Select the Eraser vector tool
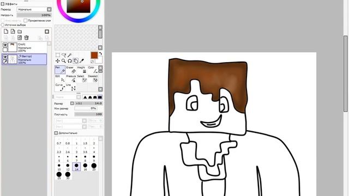Screen dimensions: 349x196 point(71,70)
